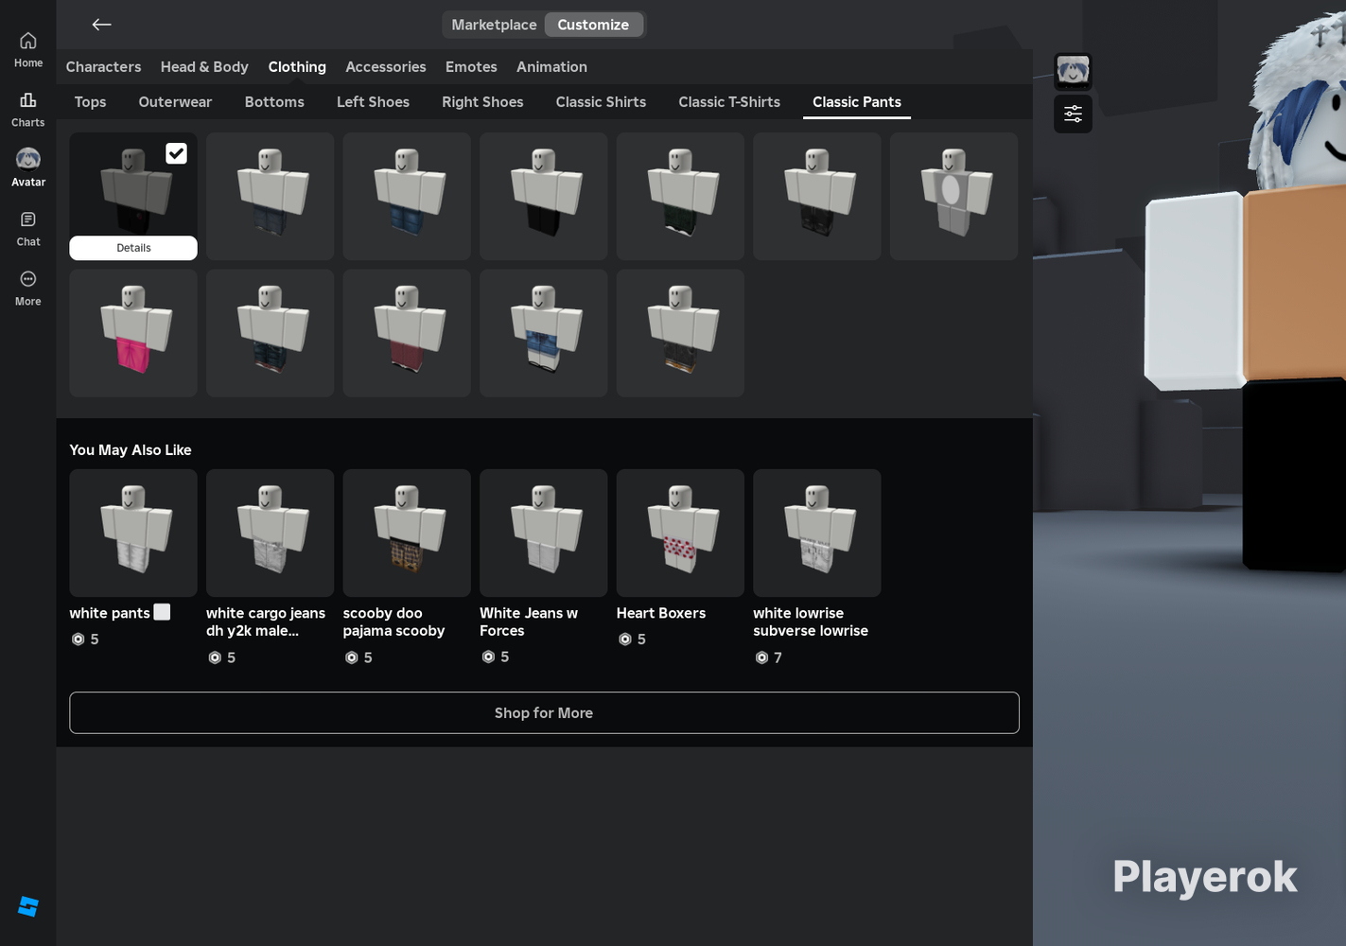
Task: Open the white cargo jeans thumbnail
Action: coord(270,534)
